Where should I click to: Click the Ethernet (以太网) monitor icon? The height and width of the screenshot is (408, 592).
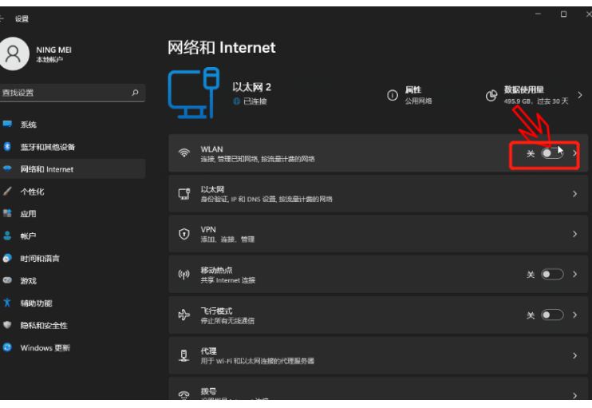click(x=184, y=193)
